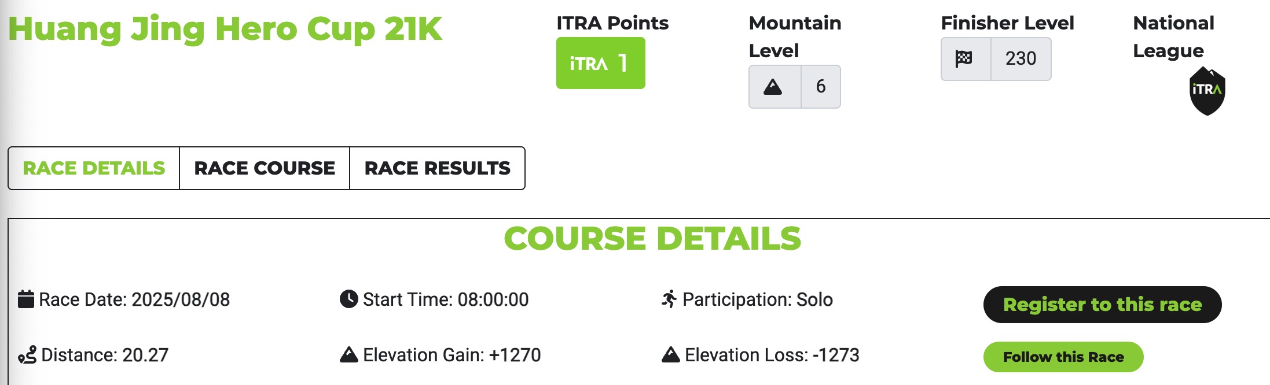Click the clock icon beside Start Time

(348, 299)
